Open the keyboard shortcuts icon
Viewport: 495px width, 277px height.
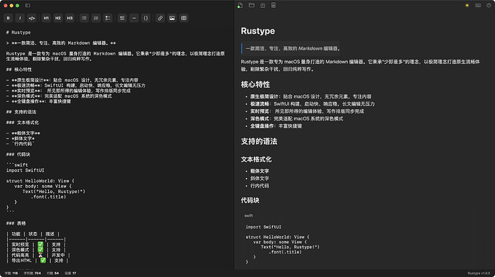[x=478, y=5]
